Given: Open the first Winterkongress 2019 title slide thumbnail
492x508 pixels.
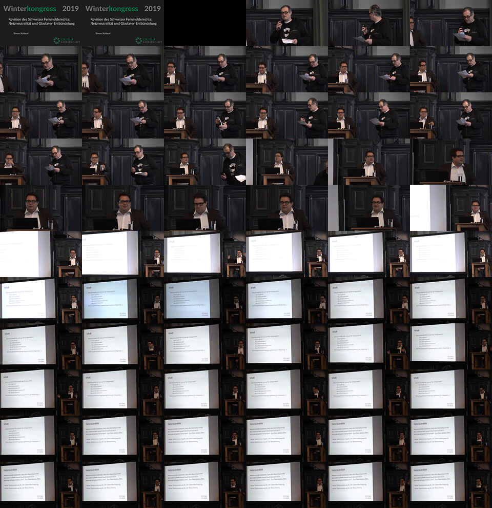Looking at the screenshot, I should (x=41, y=23).
